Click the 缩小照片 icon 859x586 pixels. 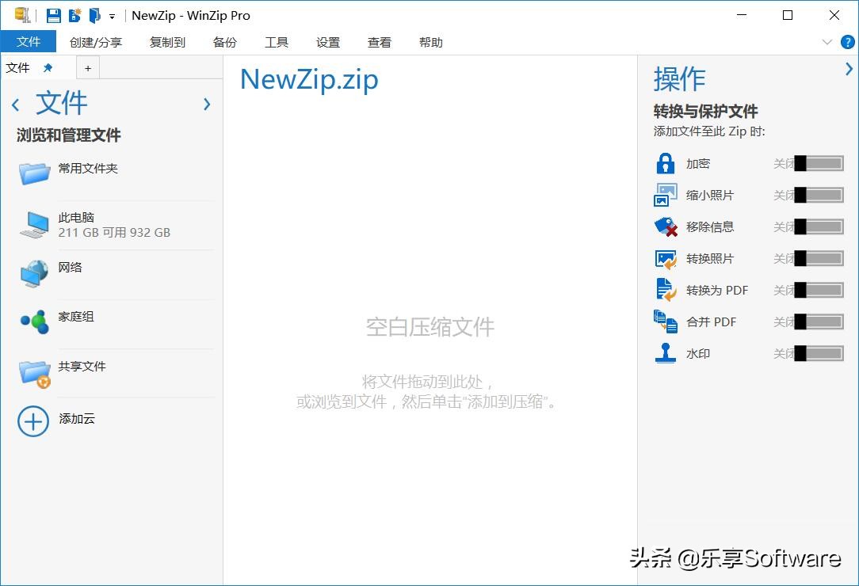coord(665,195)
